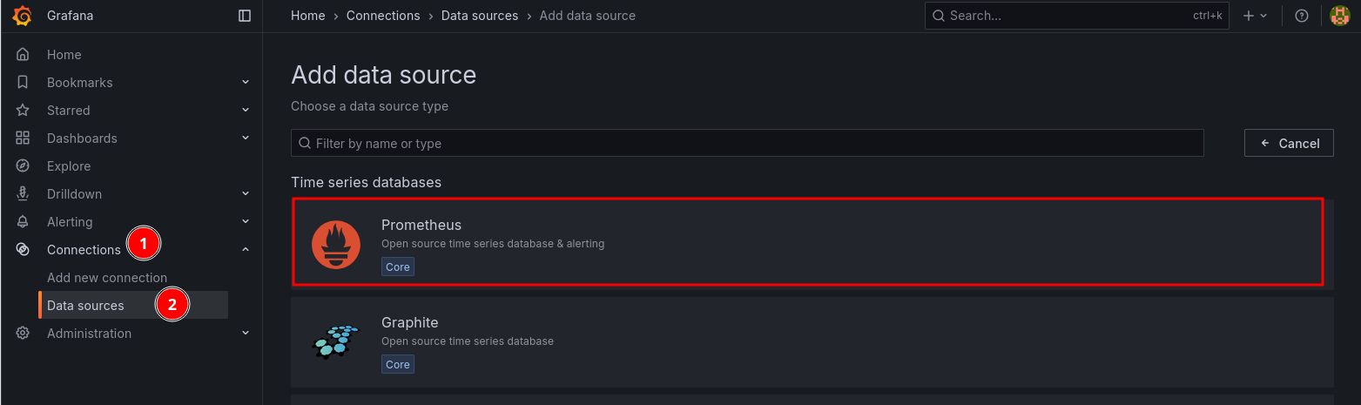Click the Filter by name or type field

[747, 143]
